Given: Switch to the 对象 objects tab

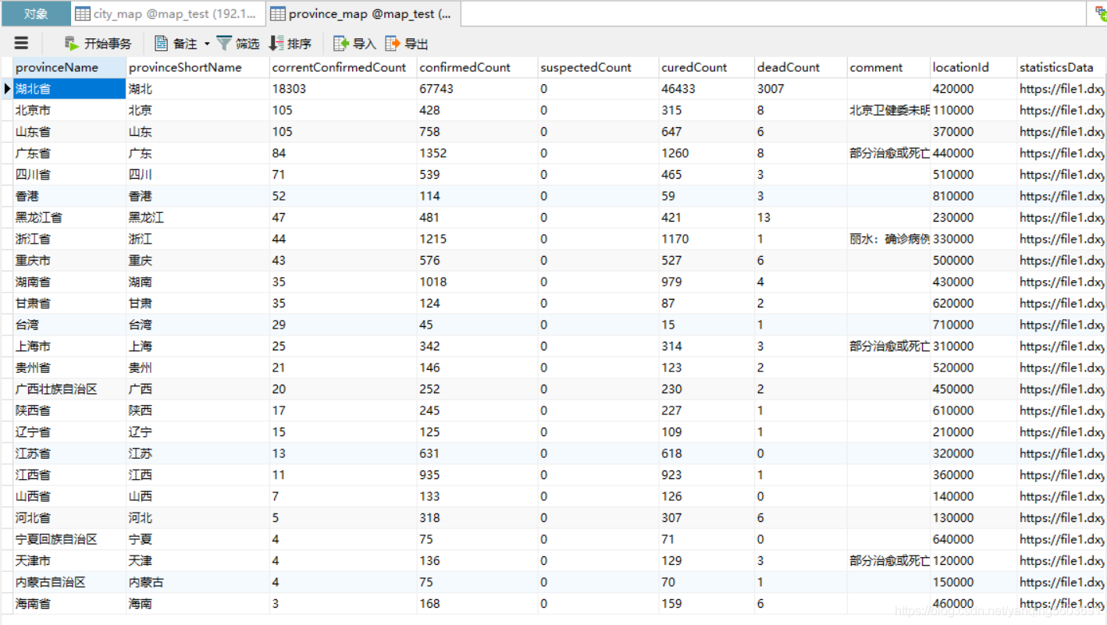Looking at the screenshot, I should 36,13.
